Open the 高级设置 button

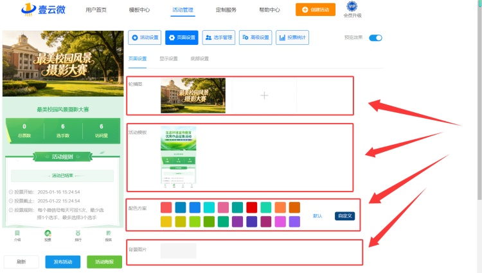click(255, 37)
